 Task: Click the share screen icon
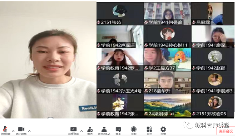[73, 130]
